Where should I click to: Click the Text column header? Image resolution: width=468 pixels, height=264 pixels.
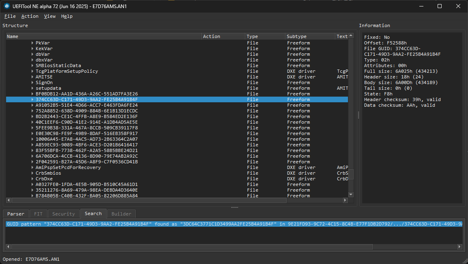342,36
